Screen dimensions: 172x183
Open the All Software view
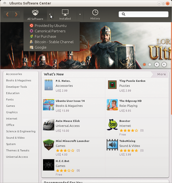pos(35,15)
